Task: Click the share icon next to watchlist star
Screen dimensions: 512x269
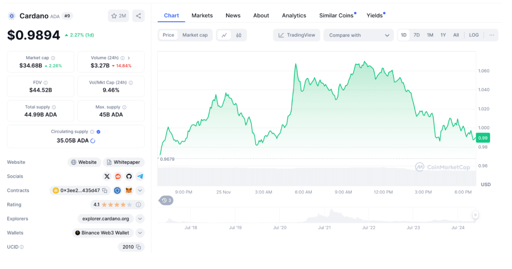Action: (x=138, y=16)
